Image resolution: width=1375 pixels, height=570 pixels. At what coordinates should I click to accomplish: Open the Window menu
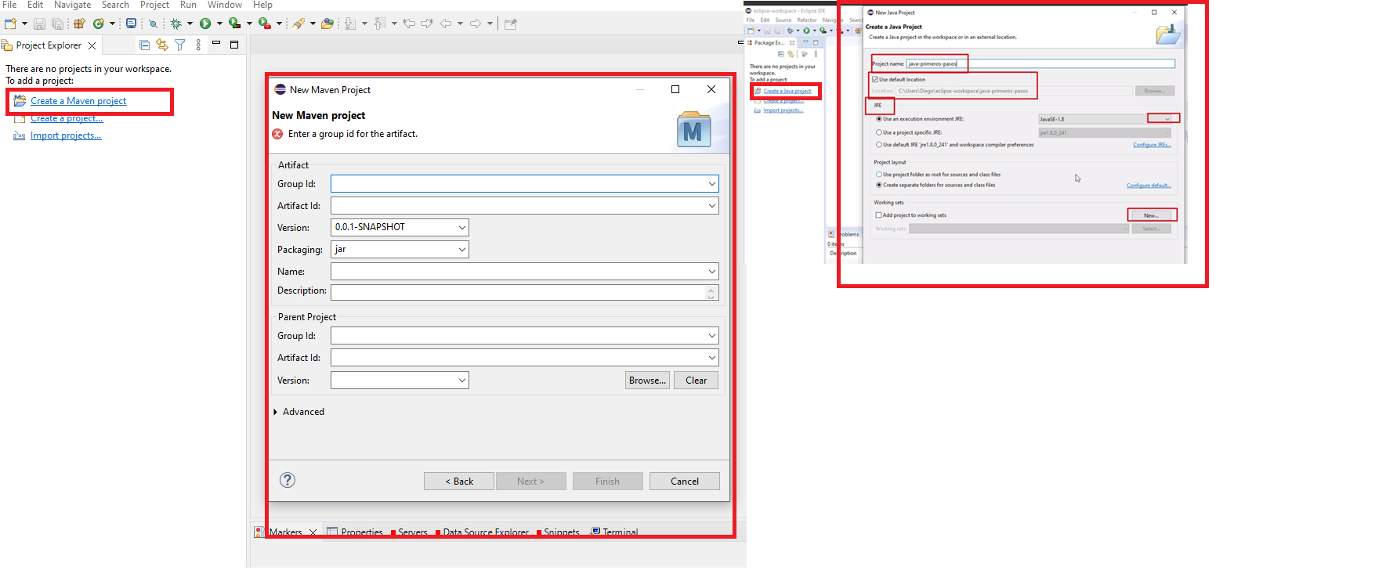(225, 5)
